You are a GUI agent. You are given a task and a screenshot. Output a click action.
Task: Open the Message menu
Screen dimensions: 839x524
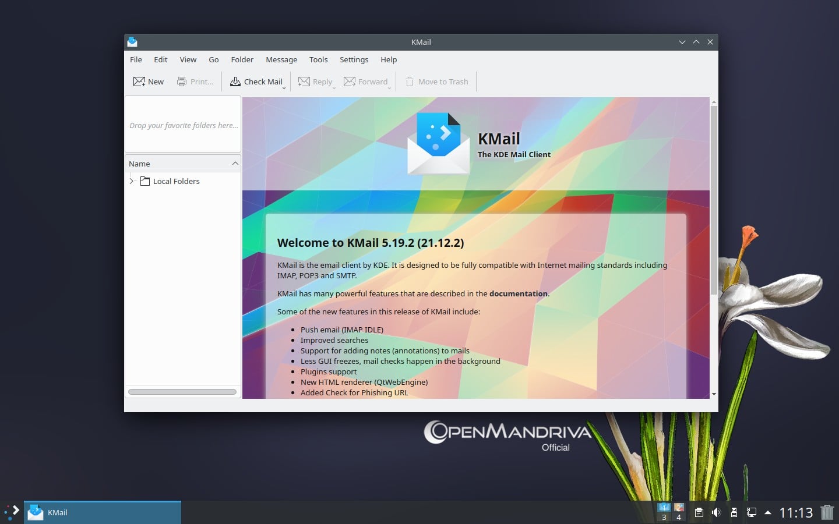(x=281, y=59)
